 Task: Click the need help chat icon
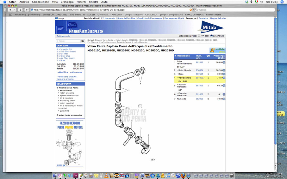[x=217, y=51]
